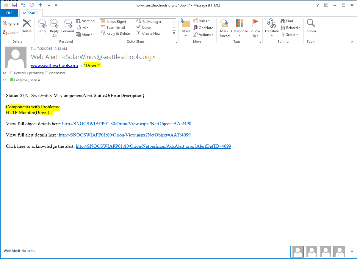Click the message date Tue 7/28/2015

(49, 49)
